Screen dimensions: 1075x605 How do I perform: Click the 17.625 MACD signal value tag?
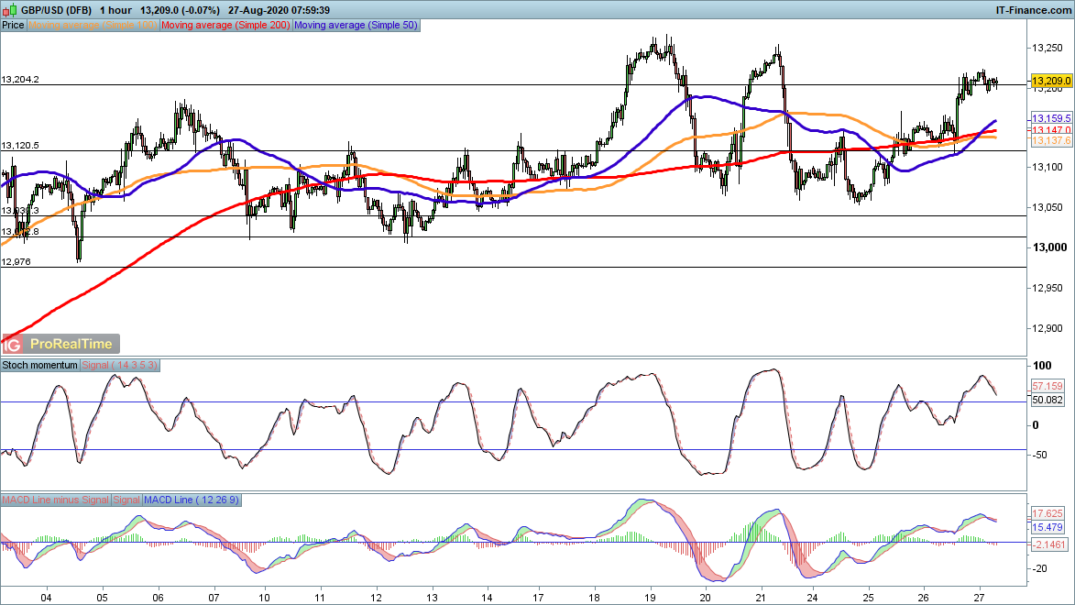click(1047, 513)
